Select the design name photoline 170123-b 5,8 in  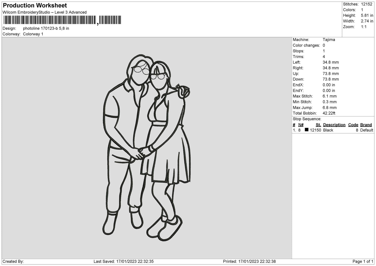tap(46, 28)
